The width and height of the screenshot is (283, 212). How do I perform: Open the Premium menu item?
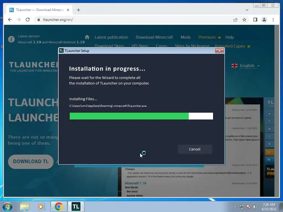click(210, 37)
